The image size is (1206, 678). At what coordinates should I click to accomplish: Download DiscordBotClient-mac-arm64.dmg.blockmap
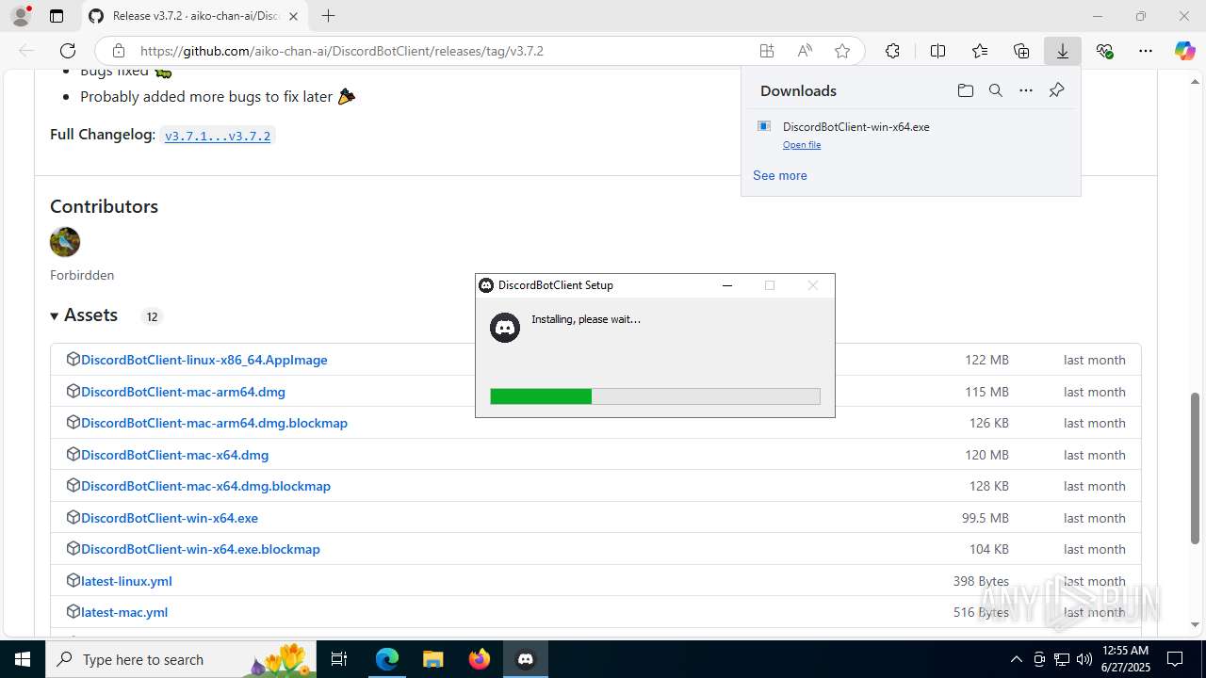(x=214, y=423)
